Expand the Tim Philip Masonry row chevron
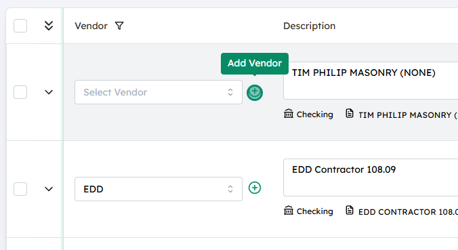This screenshot has height=250, width=458. click(x=49, y=92)
